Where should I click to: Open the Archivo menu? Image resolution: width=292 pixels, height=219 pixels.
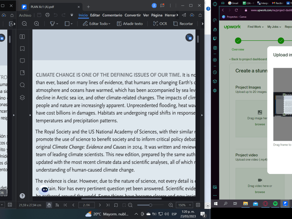25,15
